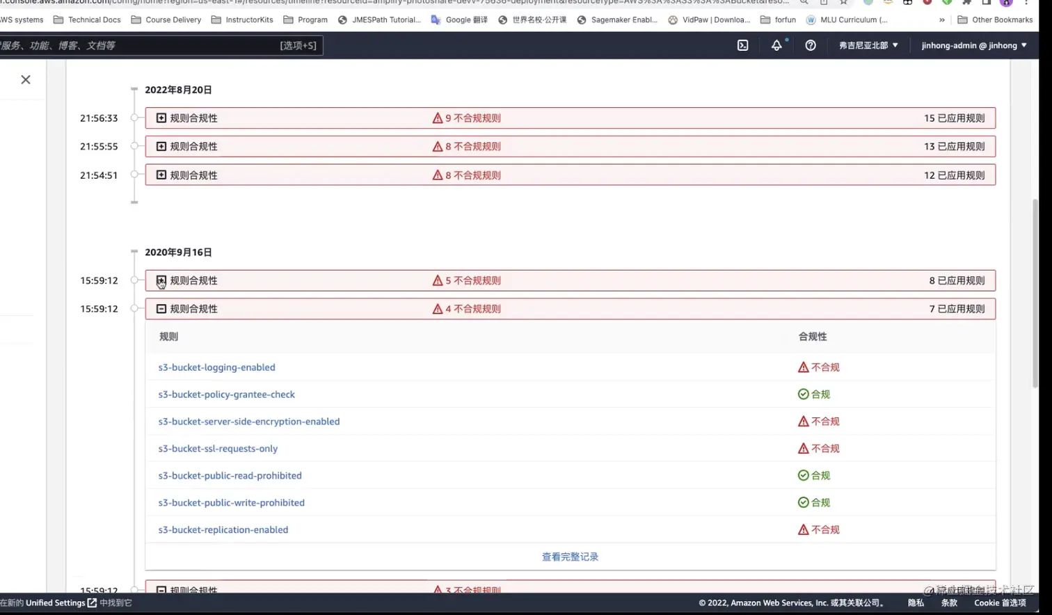Open MLU Curriculum bookmark
1052x615 pixels.
pos(847,19)
